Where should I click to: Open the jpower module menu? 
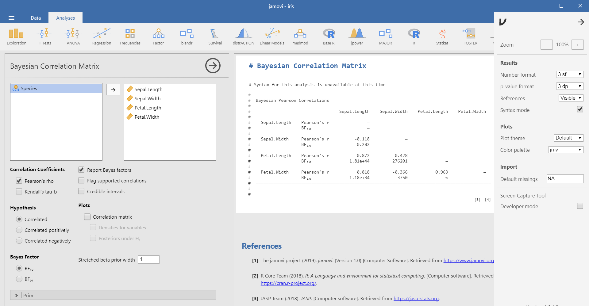[357, 37]
